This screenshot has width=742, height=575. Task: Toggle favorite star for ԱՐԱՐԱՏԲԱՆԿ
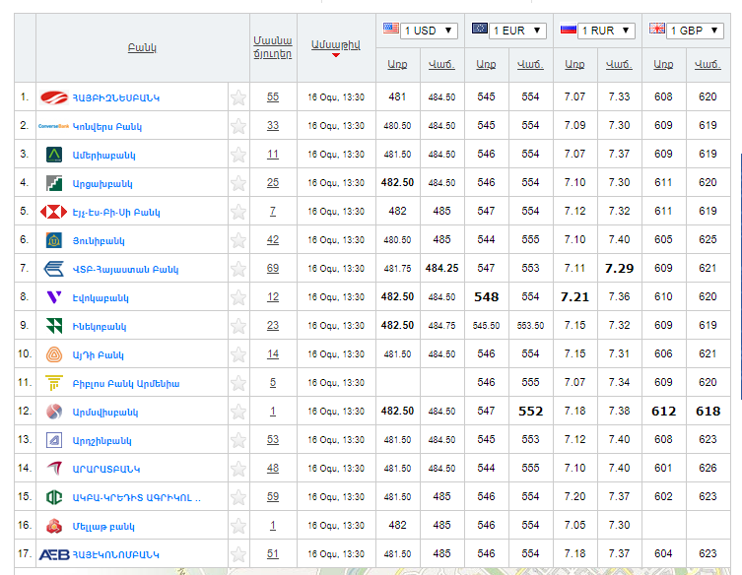pos(238,469)
